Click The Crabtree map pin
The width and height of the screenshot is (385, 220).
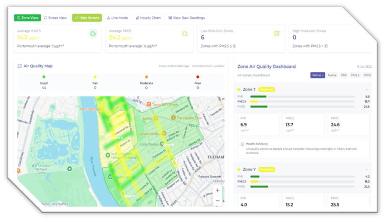pos(101,109)
